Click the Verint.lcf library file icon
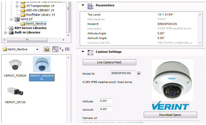The width and height of the screenshot is (206, 125). (17, 19)
